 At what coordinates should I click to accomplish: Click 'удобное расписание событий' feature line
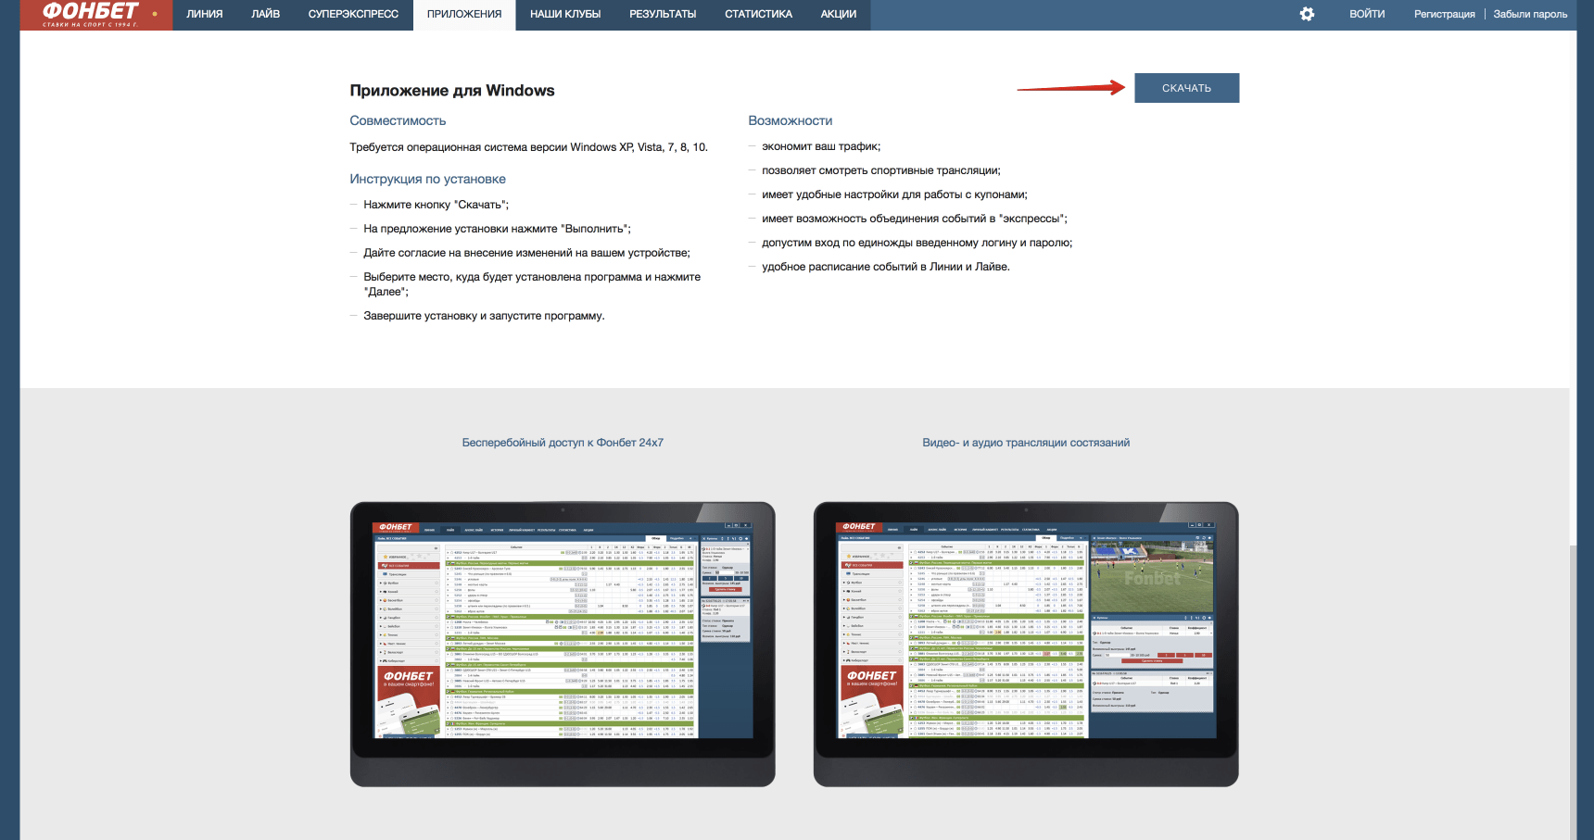(x=886, y=267)
